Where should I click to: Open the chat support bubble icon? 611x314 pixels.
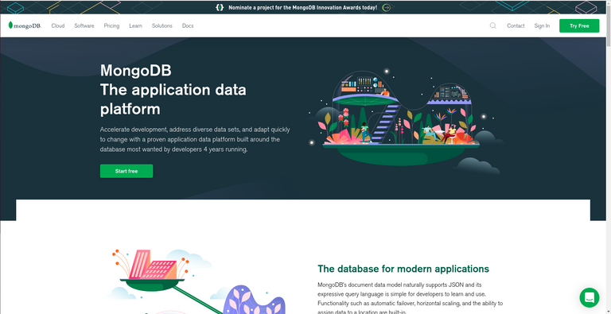pos(590,297)
